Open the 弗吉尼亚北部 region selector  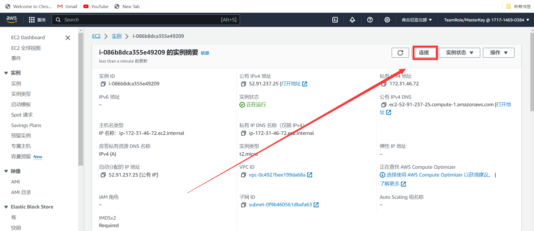[417, 20]
